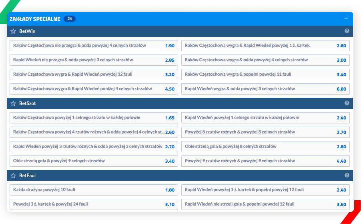This screenshot has height=224, width=361.
Task: Star the BetWin section as favorite
Action: [13, 31]
